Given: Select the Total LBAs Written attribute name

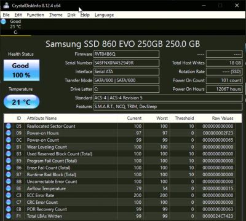Looking at the screenshot, I should 44,216.
